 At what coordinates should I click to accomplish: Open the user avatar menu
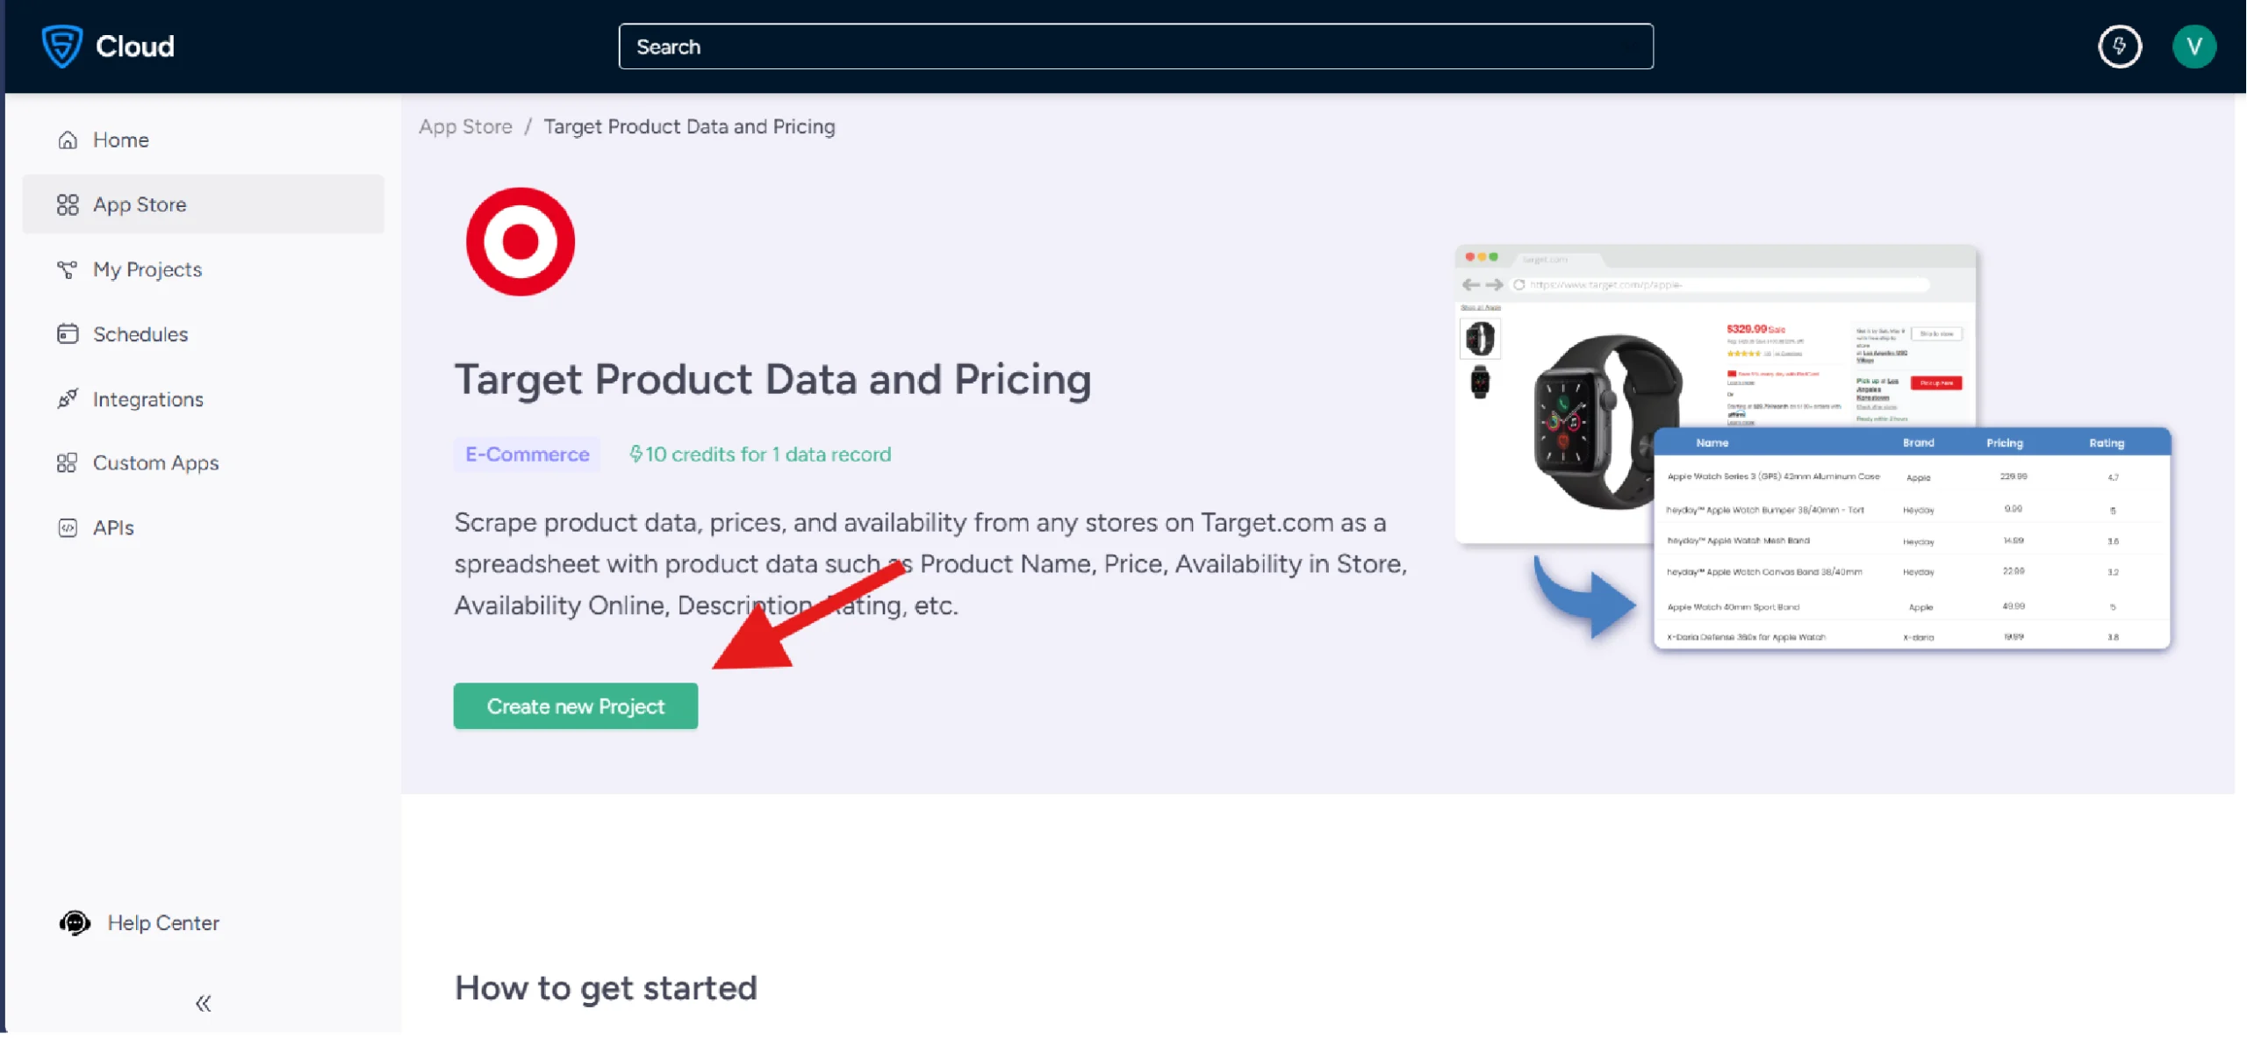[2193, 47]
